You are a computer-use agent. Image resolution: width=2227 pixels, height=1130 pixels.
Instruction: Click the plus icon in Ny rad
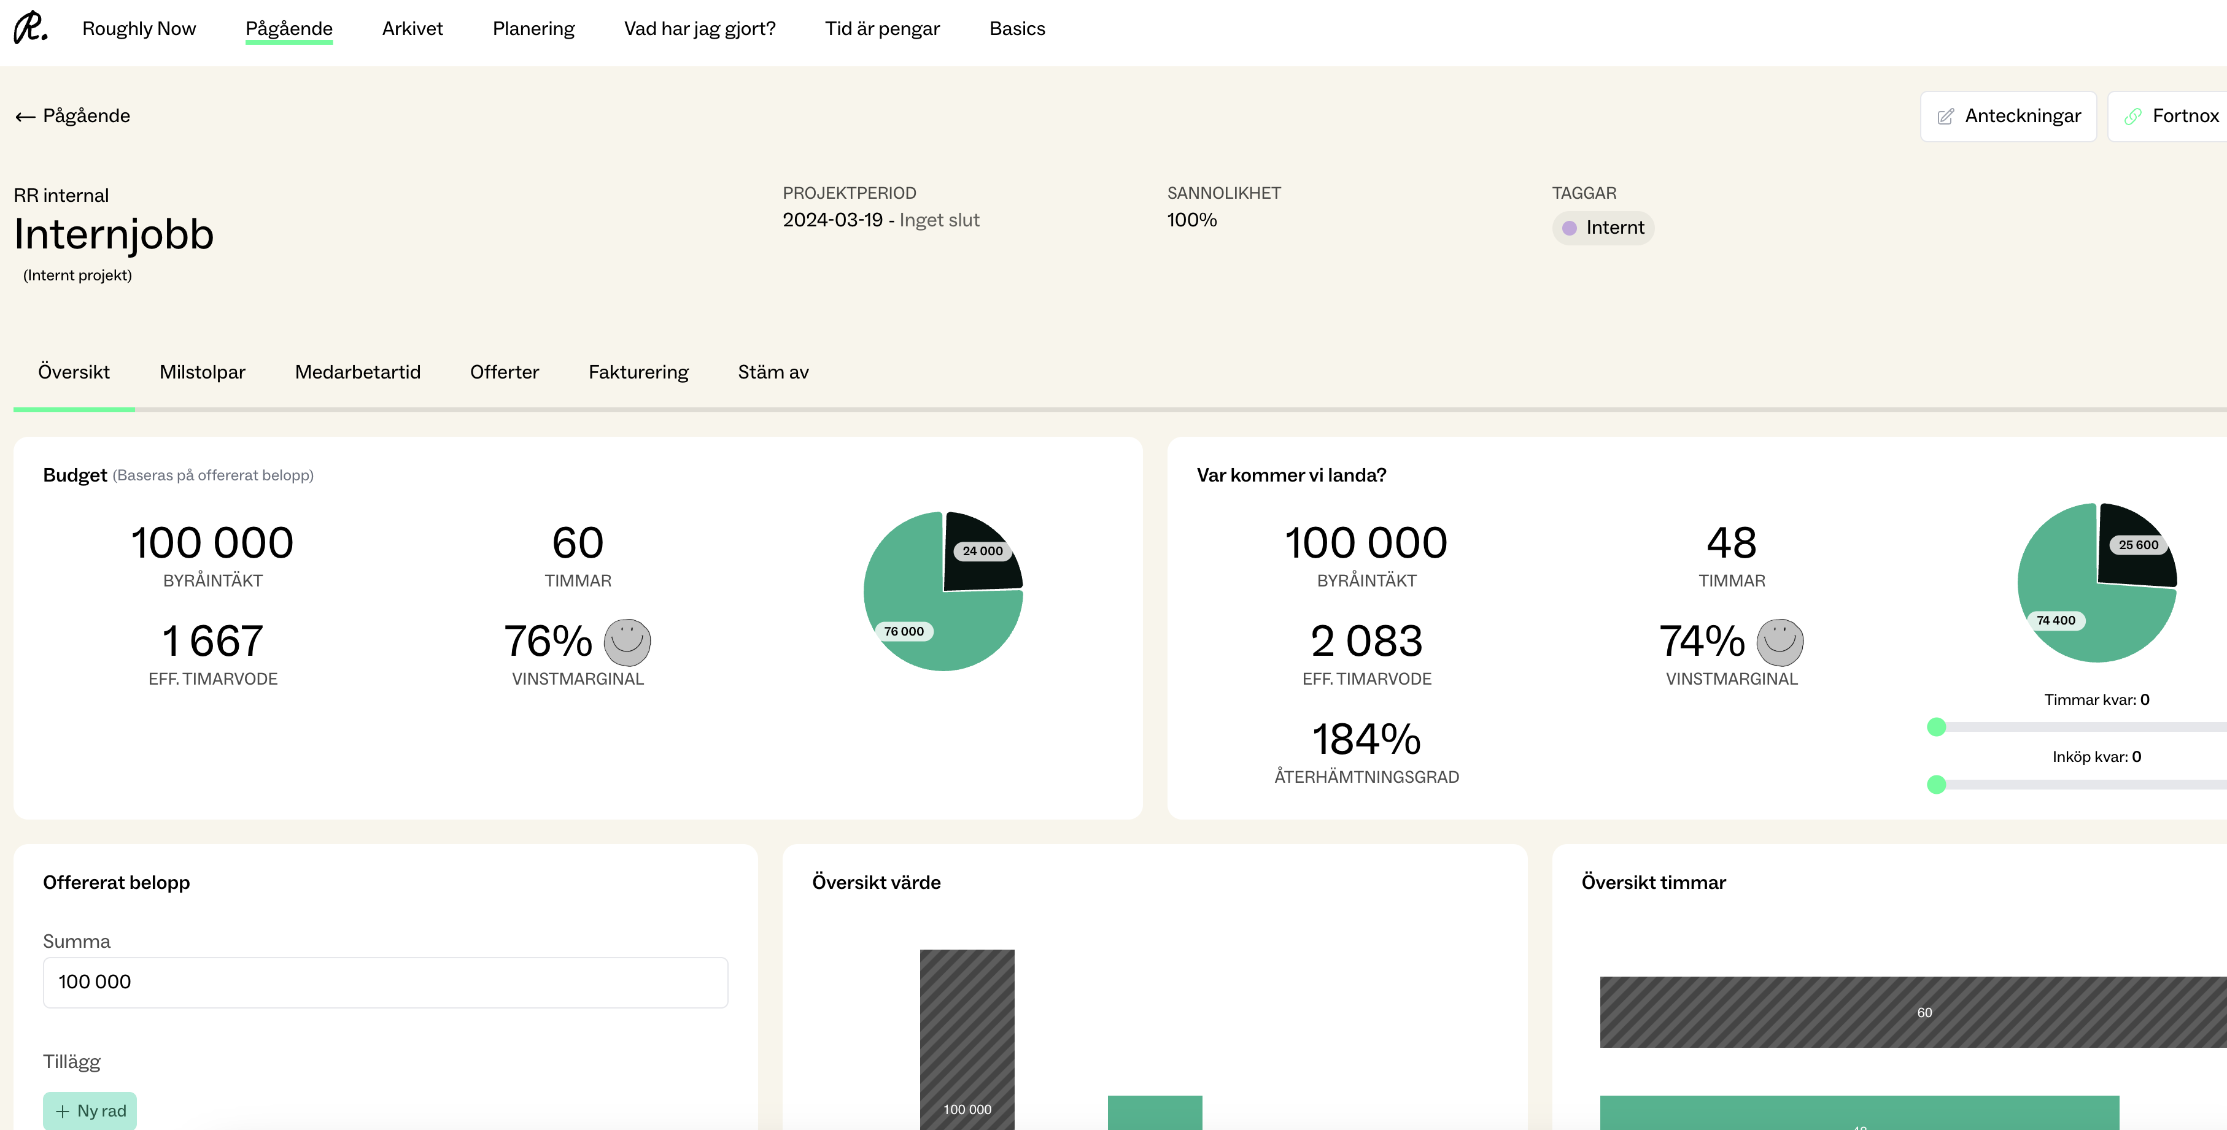pos(62,1111)
